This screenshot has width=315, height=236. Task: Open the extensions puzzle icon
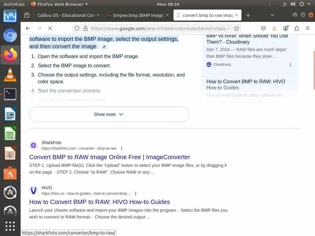click(297, 28)
